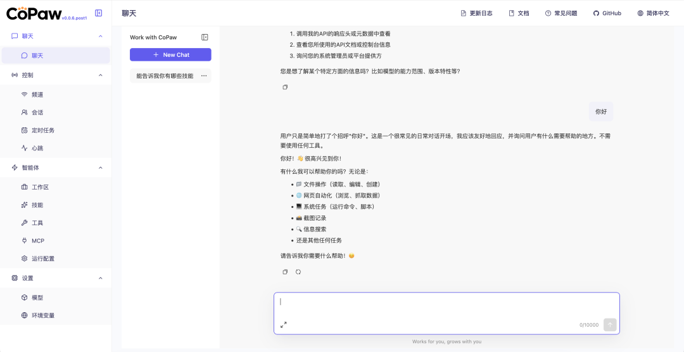Collapse the 控制 sidebar section
The width and height of the screenshot is (684, 352).
[100, 75]
